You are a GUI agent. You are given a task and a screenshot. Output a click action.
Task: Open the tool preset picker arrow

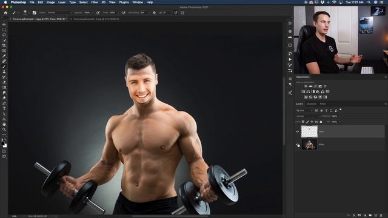tap(18, 13)
